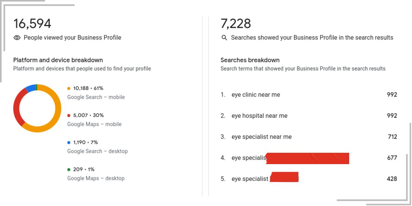Click the 16,594 profile views number

click(x=32, y=24)
